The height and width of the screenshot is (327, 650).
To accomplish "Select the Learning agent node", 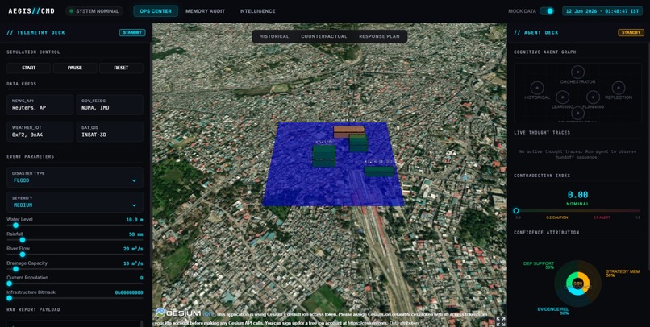I will click(x=563, y=97).
